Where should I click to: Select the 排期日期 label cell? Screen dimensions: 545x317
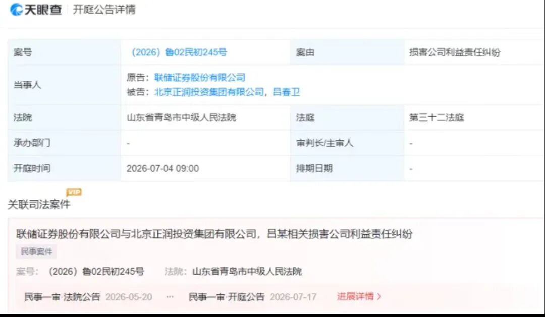pyautogui.click(x=347, y=168)
